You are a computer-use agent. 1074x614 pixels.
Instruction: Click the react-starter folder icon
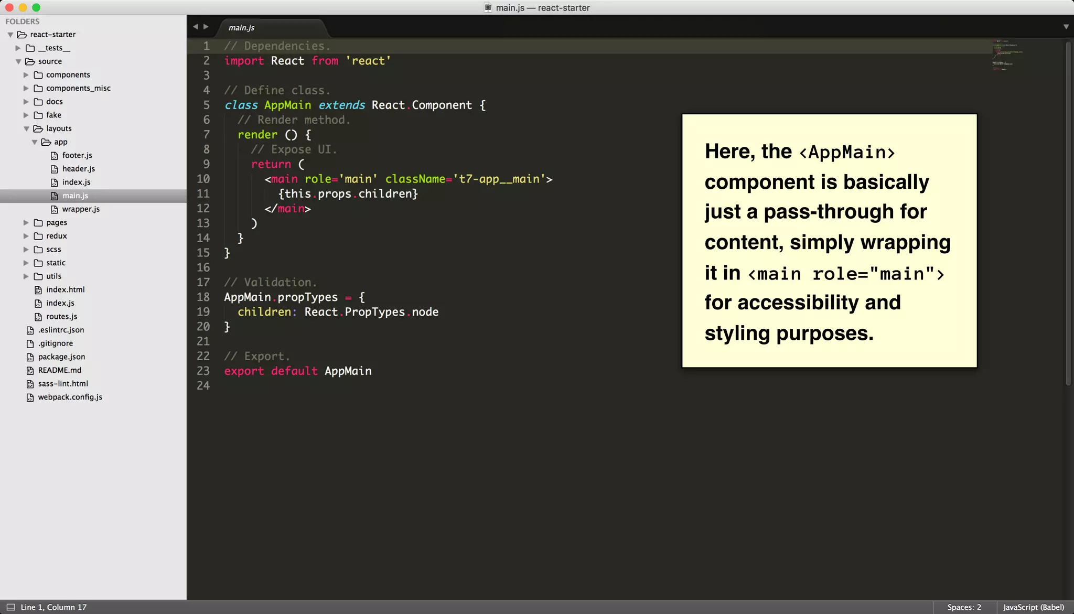point(22,35)
